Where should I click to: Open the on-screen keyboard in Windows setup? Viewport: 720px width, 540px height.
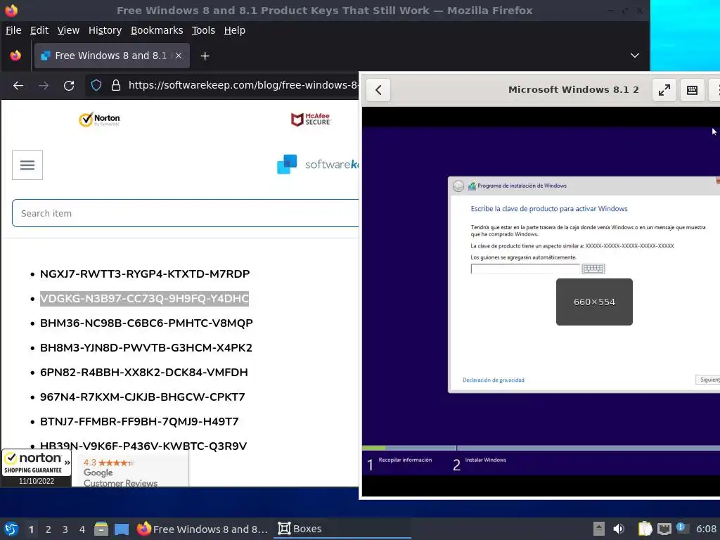[593, 269]
